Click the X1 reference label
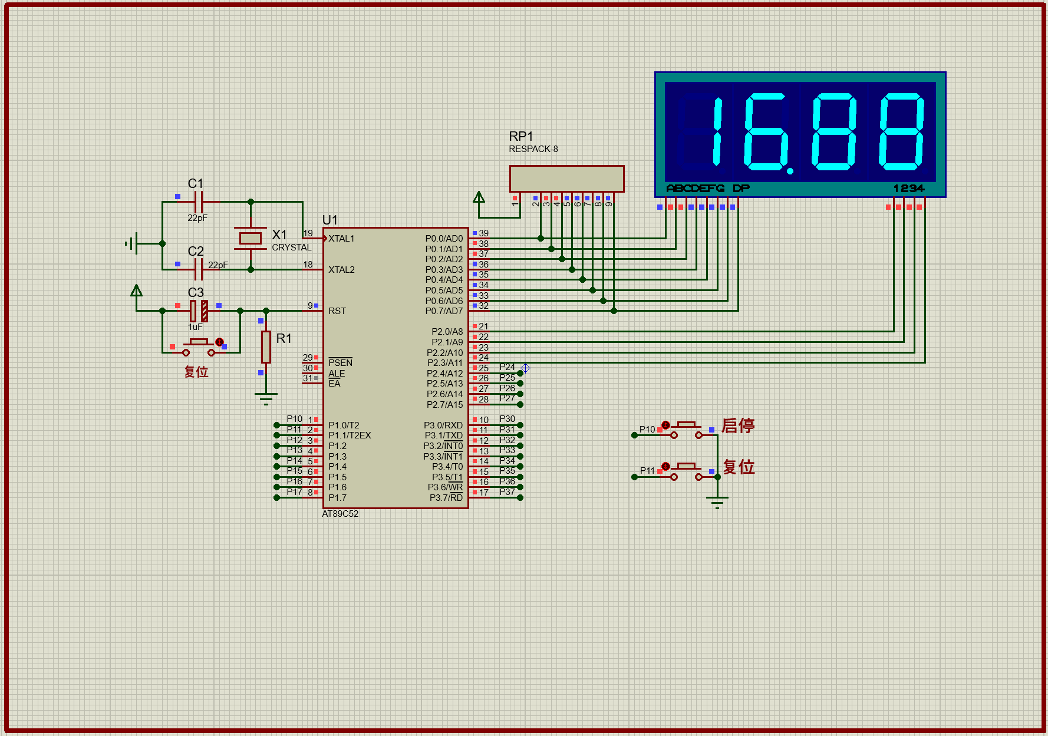Viewport: 1048px width, 736px height. pyautogui.click(x=279, y=235)
